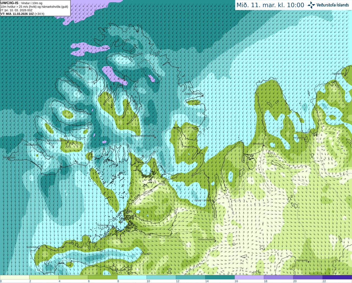Click the Reykir í Hrútafirði station label

tap(204, 200)
